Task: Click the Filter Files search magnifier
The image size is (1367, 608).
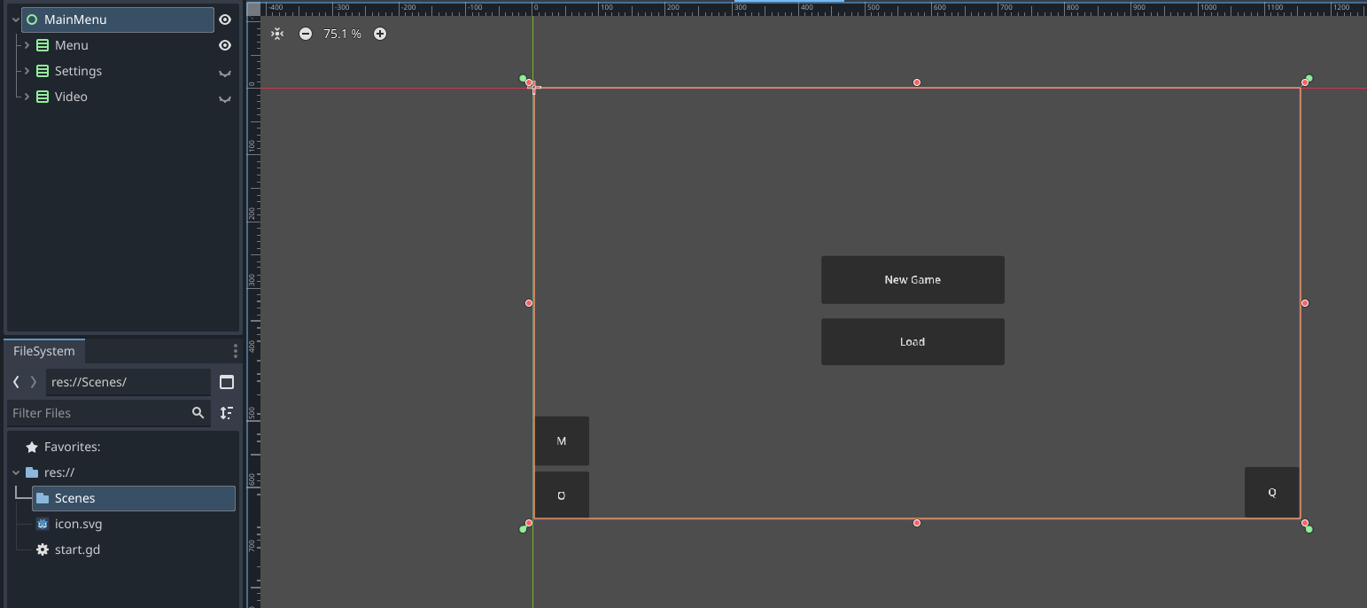Action: coord(198,413)
